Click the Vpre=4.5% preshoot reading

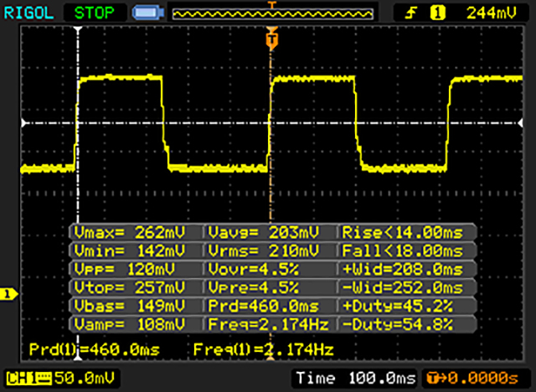(x=253, y=287)
